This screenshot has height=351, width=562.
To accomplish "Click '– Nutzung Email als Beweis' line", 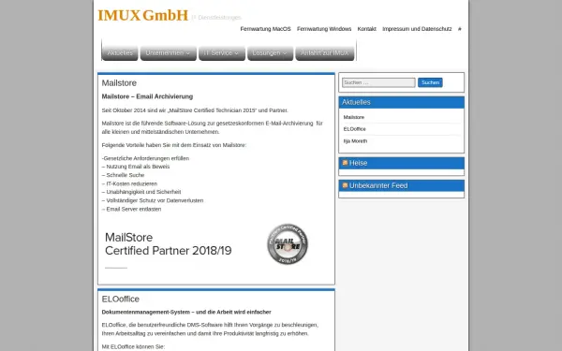I will [x=136, y=167].
